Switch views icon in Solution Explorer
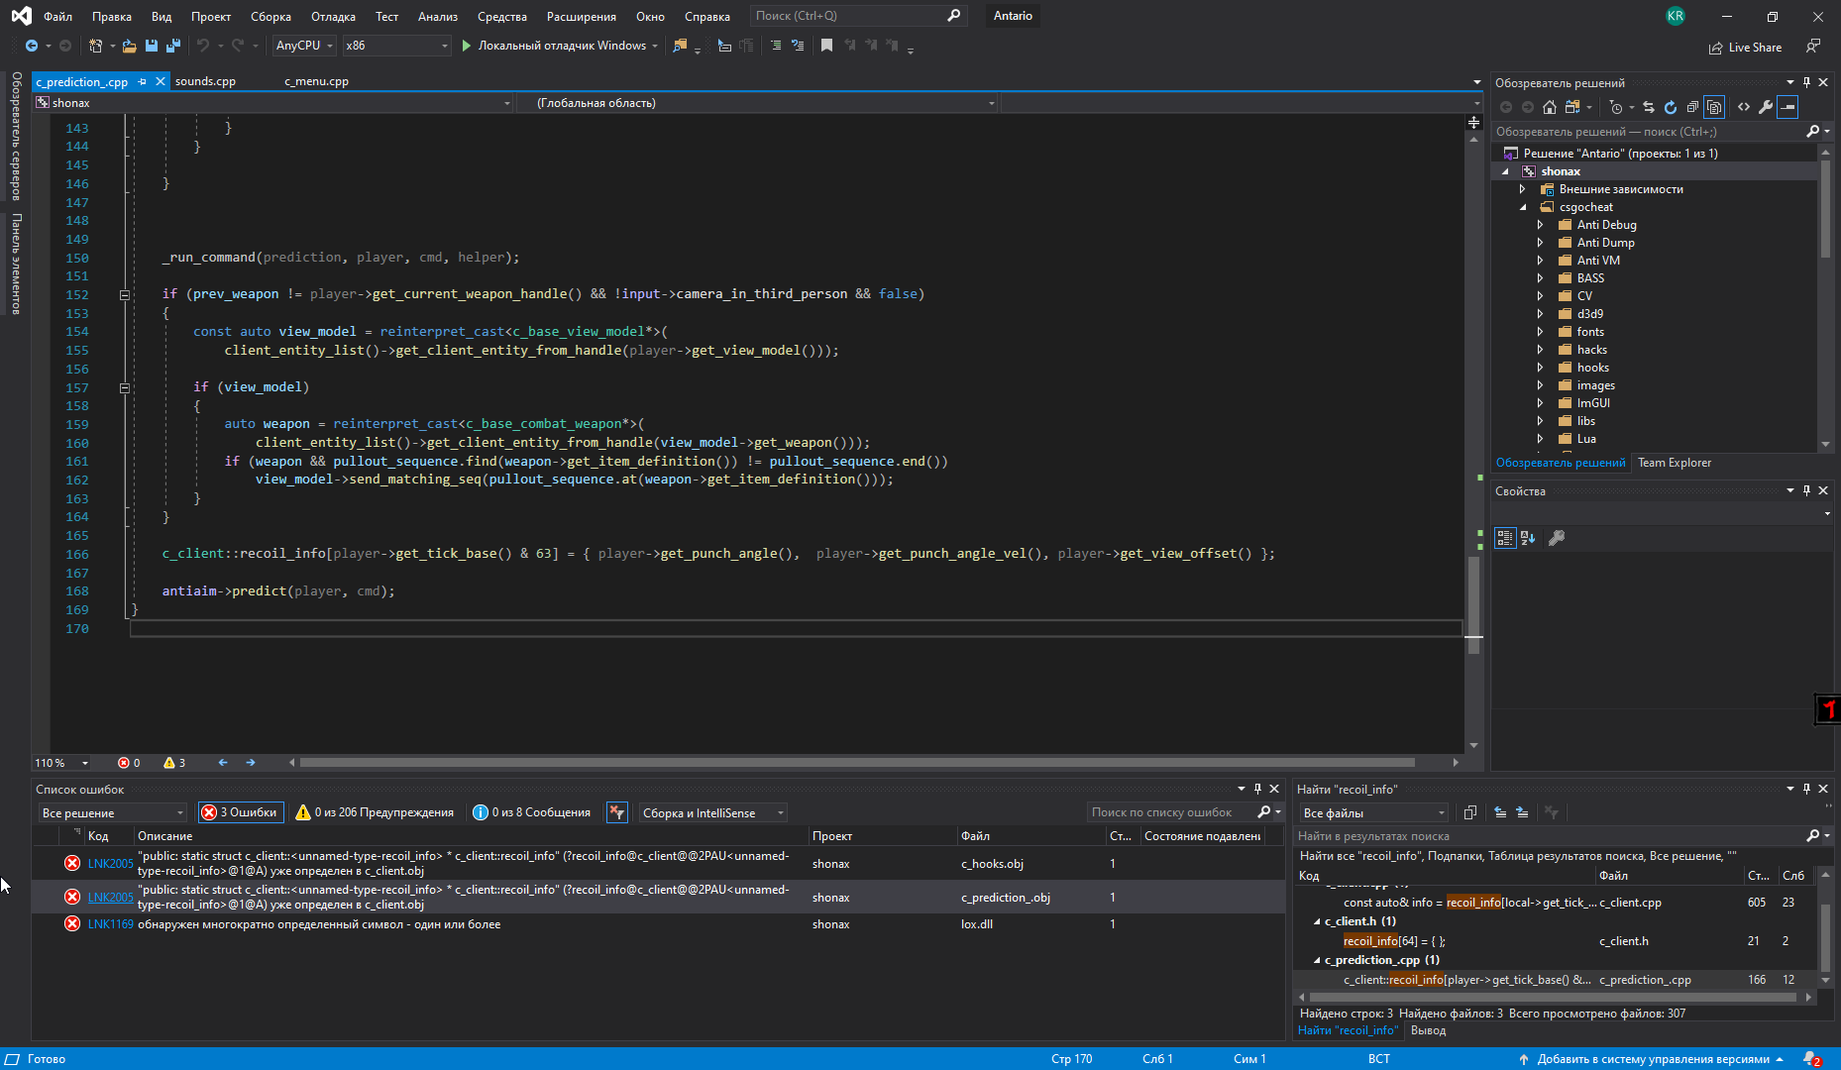Image resolution: width=1841 pixels, height=1070 pixels. coord(1572,107)
